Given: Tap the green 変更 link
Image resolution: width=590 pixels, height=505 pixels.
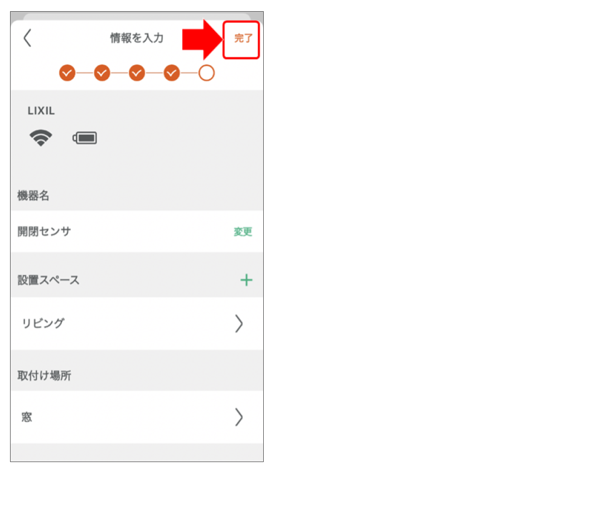Looking at the screenshot, I should point(243,232).
